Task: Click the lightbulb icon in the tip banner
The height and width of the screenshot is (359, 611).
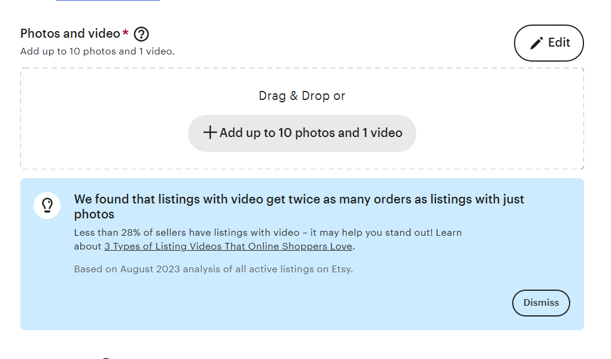Action: pos(47,205)
